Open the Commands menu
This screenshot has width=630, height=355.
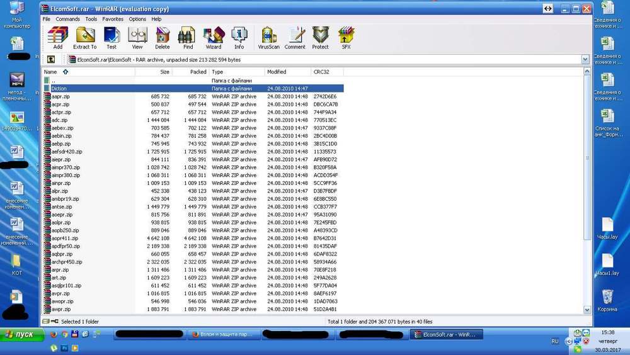[67, 20]
